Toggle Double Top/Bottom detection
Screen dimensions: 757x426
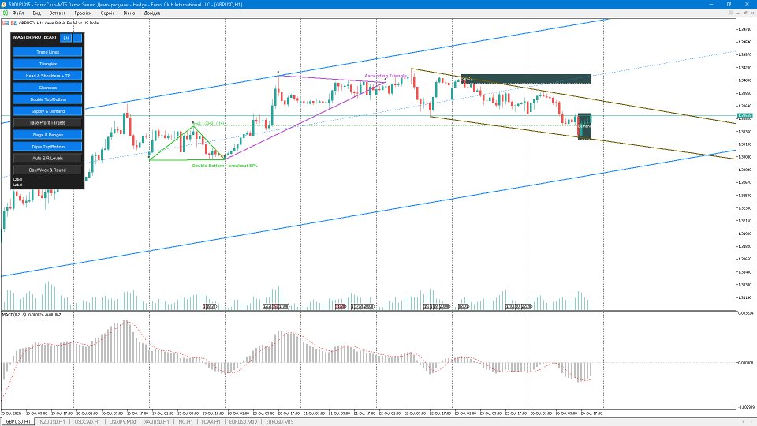[48, 99]
